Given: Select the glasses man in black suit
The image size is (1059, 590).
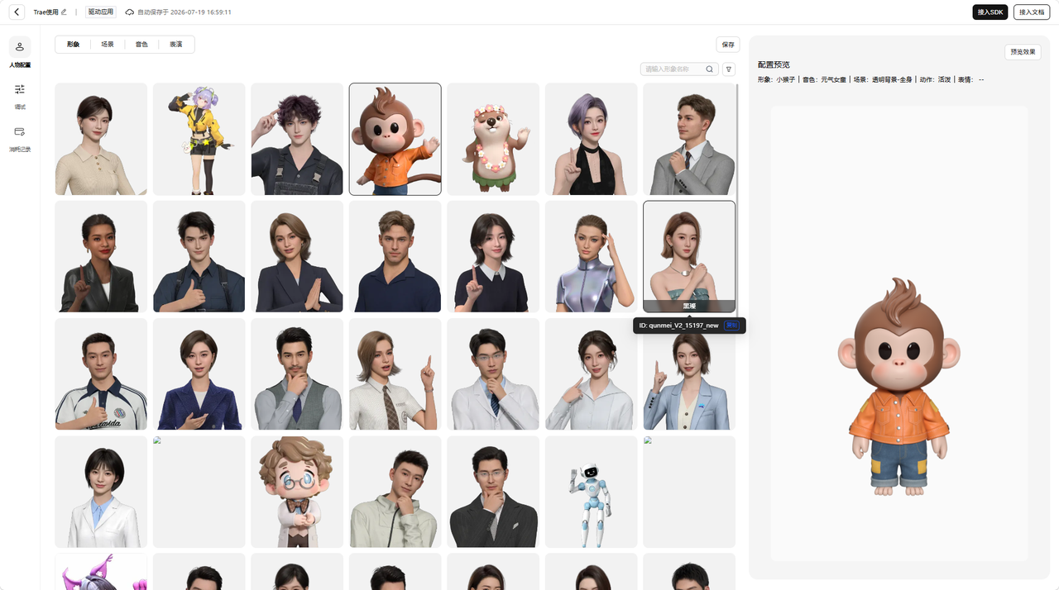Looking at the screenshot, I should (493, 492).
